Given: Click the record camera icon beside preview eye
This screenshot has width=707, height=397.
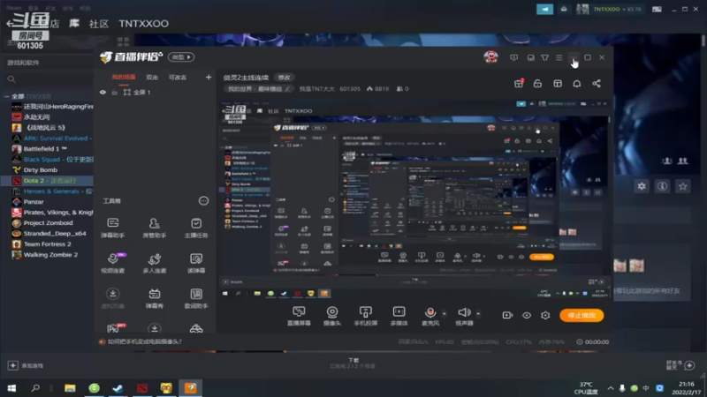Looking at the screenshot, I should coord(507,315).
